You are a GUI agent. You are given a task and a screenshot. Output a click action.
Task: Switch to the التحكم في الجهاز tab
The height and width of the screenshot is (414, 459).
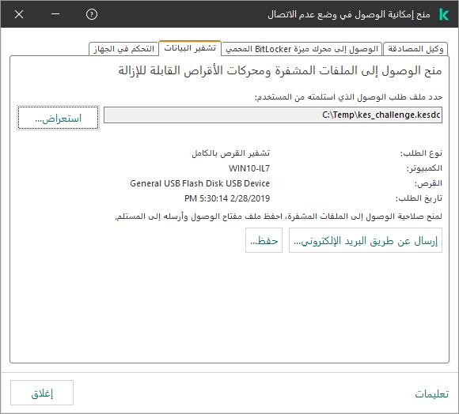click(123, 49)
